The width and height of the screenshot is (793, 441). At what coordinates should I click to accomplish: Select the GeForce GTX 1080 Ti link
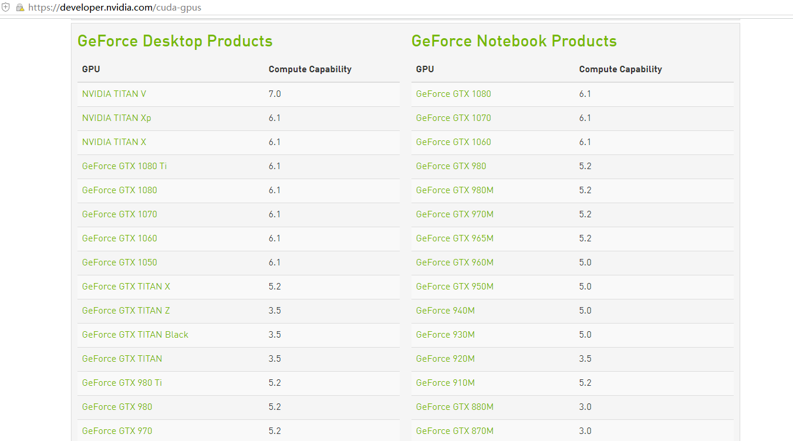click(124, 166)
